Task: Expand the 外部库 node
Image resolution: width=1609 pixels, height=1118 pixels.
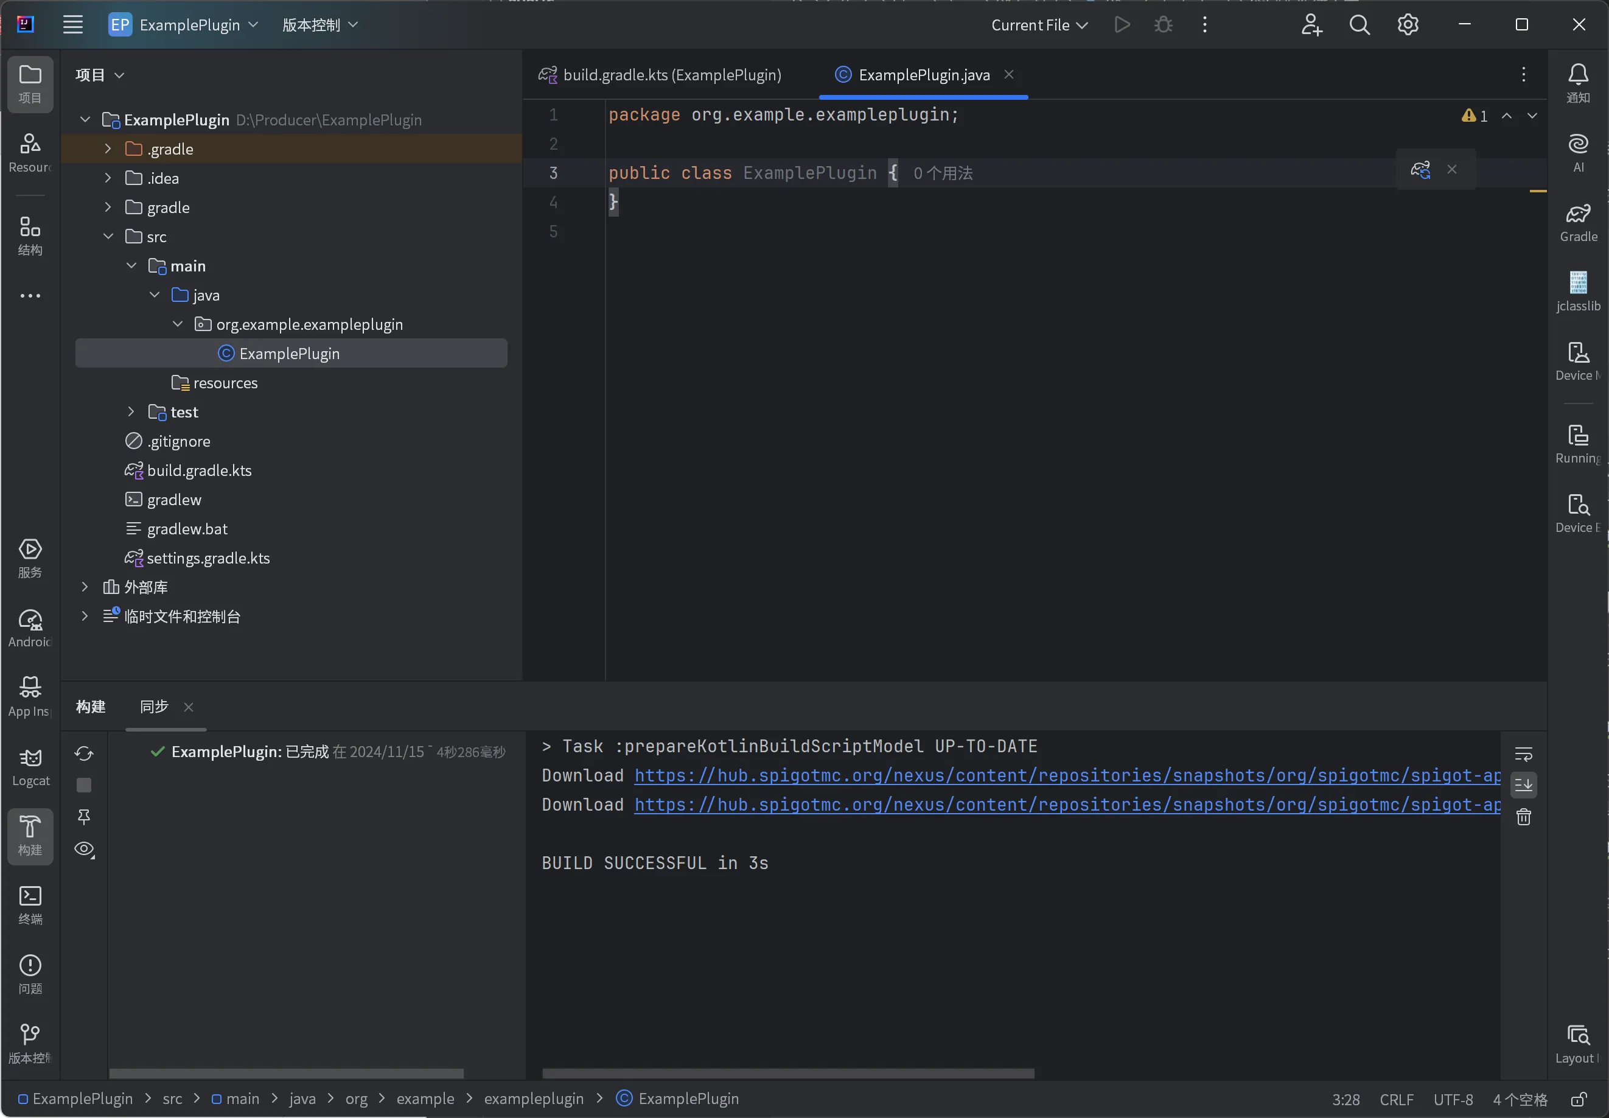Action: 85,587
